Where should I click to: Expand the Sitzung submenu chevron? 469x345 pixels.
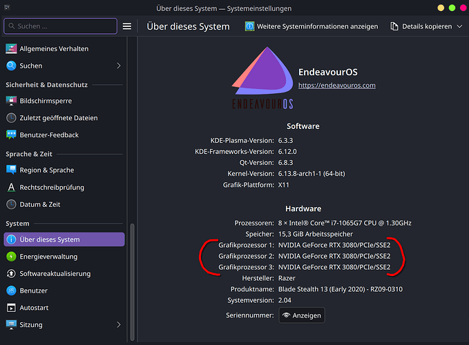pos(119,325)
